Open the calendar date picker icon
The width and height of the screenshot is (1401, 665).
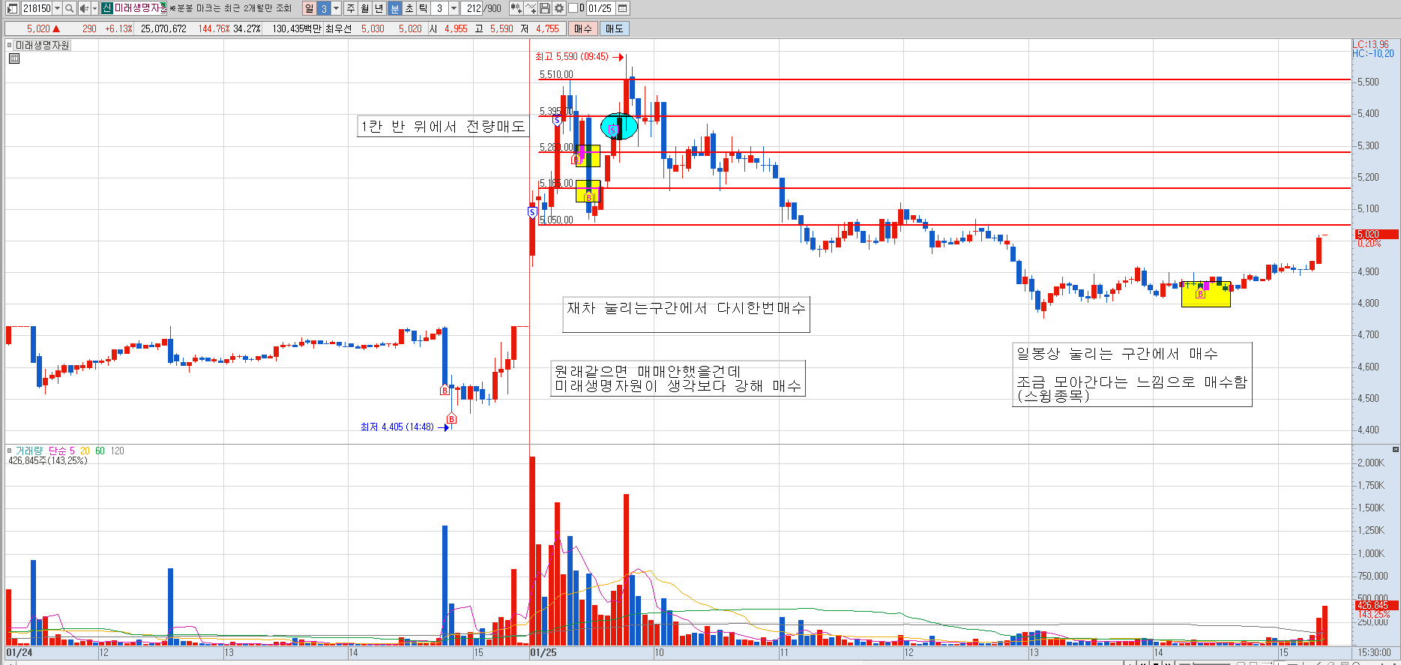(x=622, y=8)
